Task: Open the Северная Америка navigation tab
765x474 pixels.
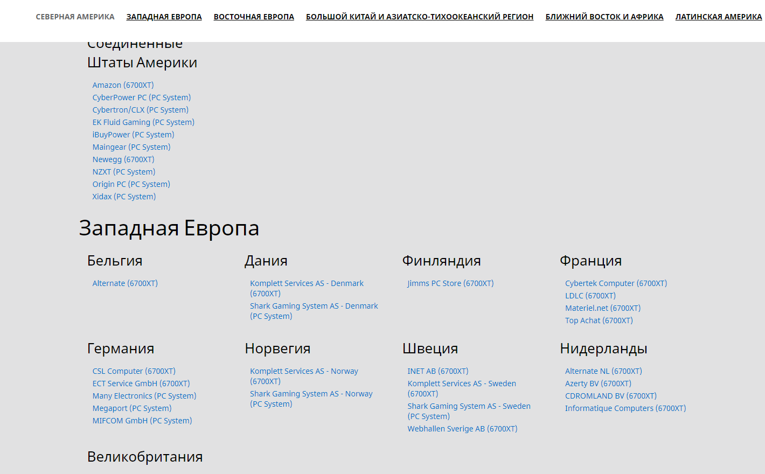Action: [75, 17]
